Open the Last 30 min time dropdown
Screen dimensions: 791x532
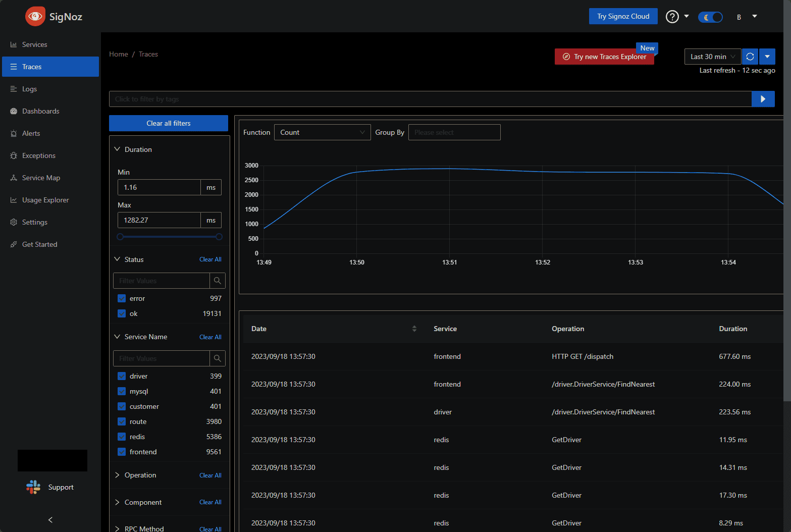712,57
